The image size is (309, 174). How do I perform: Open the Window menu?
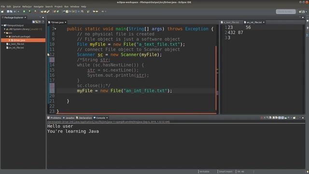(75, 6)
